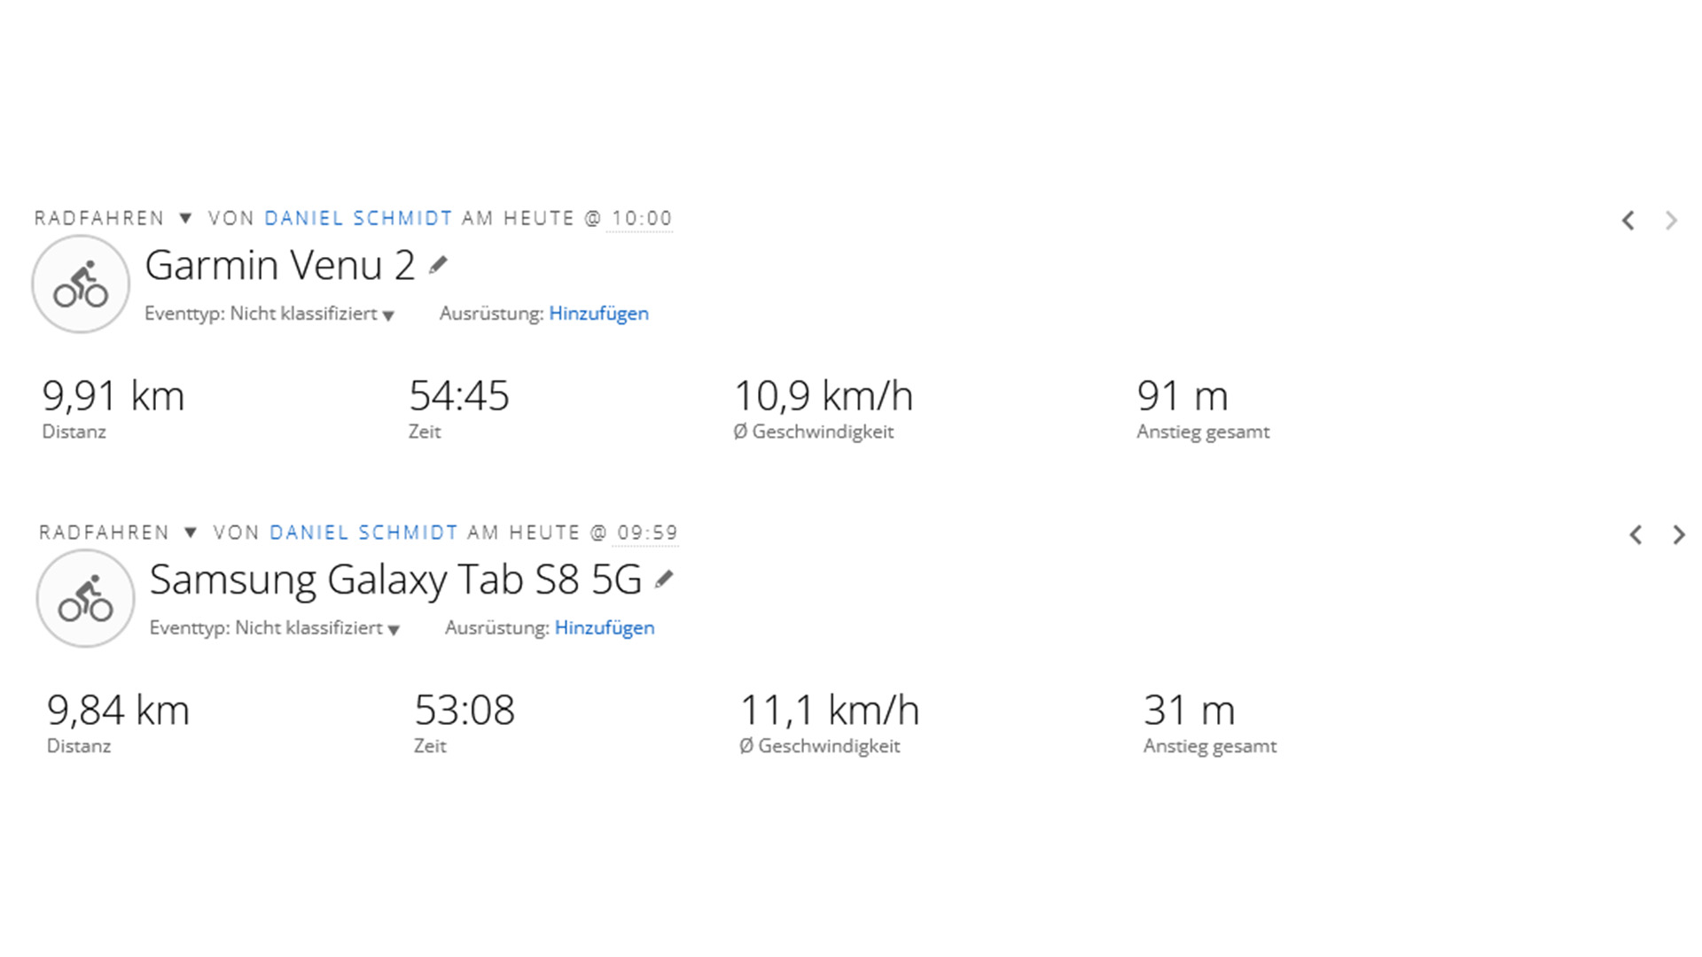Go to next activity from Garmin Venu 2 row

point(1671,221)
